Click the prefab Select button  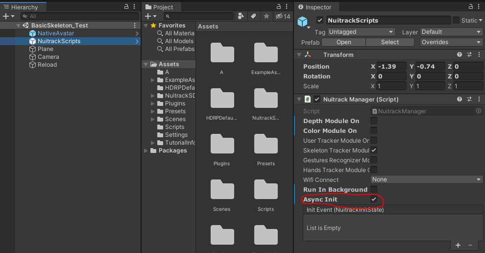390,42
